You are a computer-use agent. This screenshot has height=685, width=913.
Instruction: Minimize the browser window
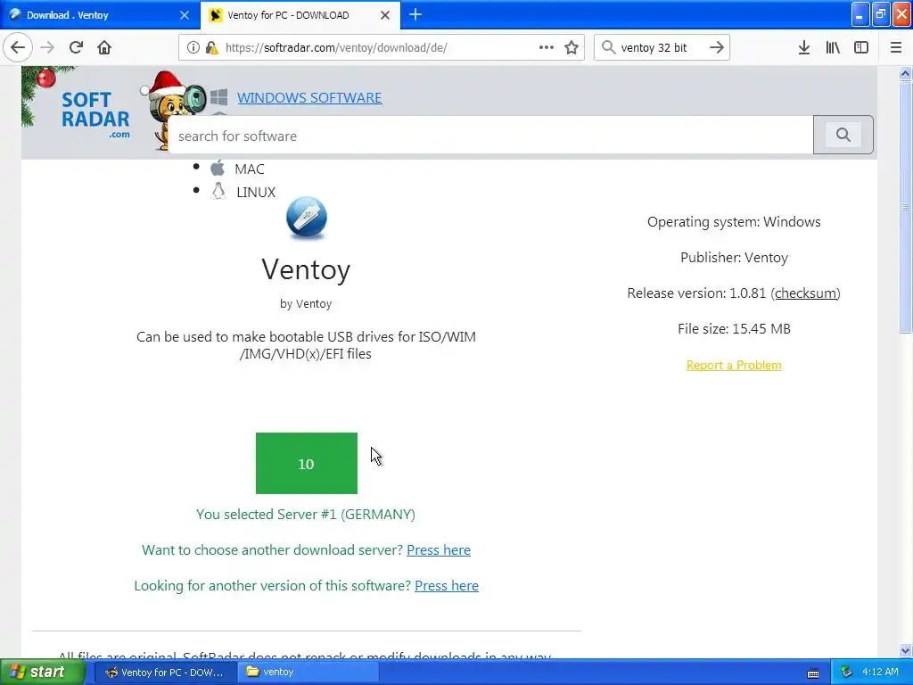860,14
